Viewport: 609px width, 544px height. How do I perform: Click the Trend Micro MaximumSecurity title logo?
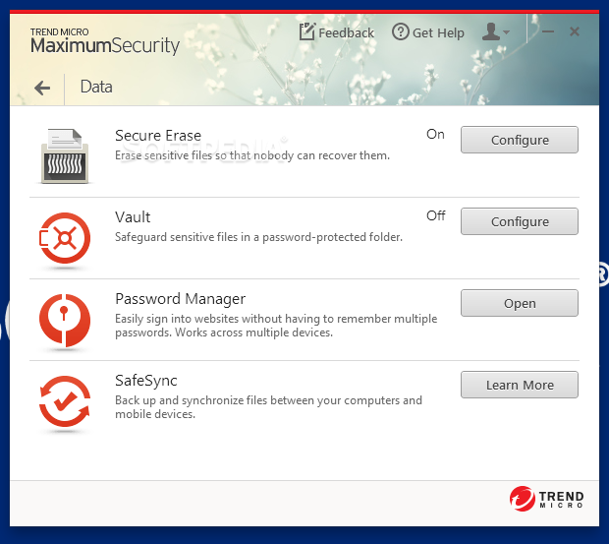[x=105, y=41]
